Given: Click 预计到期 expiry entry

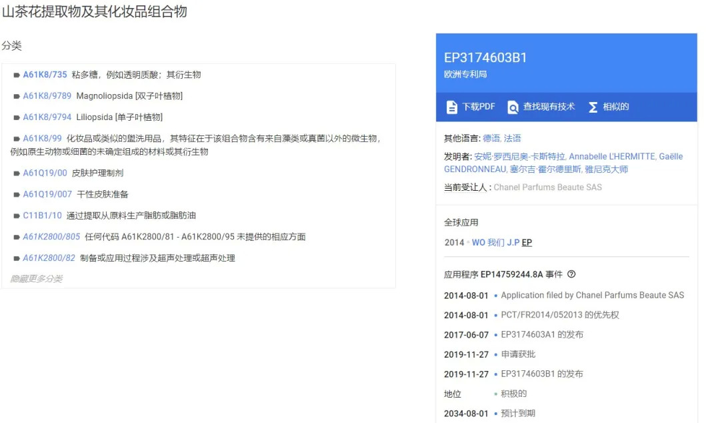Looking at the screenshot, I should tap(518, 414).
